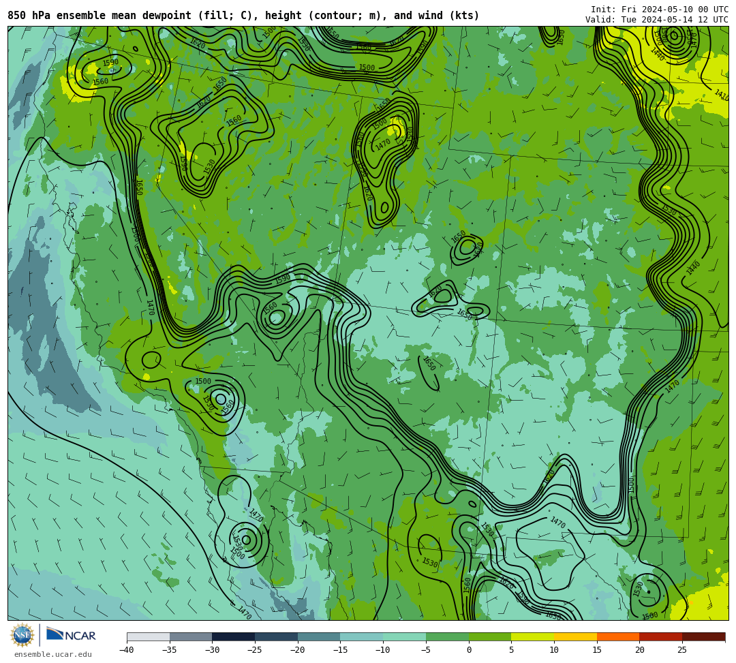Image resolution: width=736 pixels, height=663 pixels.
Task: Click the -10 colorbar tick label
Action: 383,650
